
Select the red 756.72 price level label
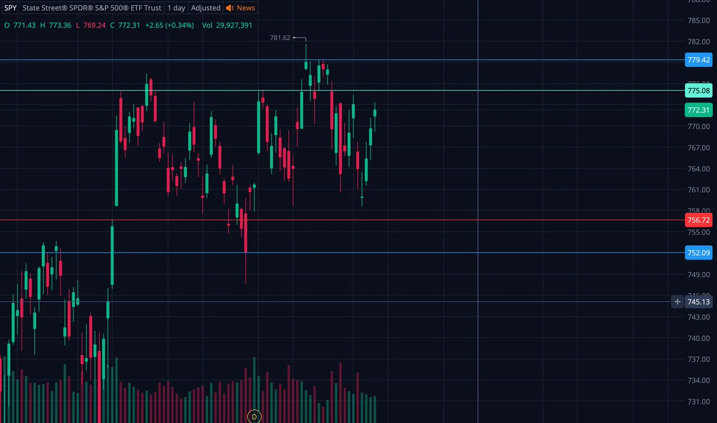pos(698,220)
